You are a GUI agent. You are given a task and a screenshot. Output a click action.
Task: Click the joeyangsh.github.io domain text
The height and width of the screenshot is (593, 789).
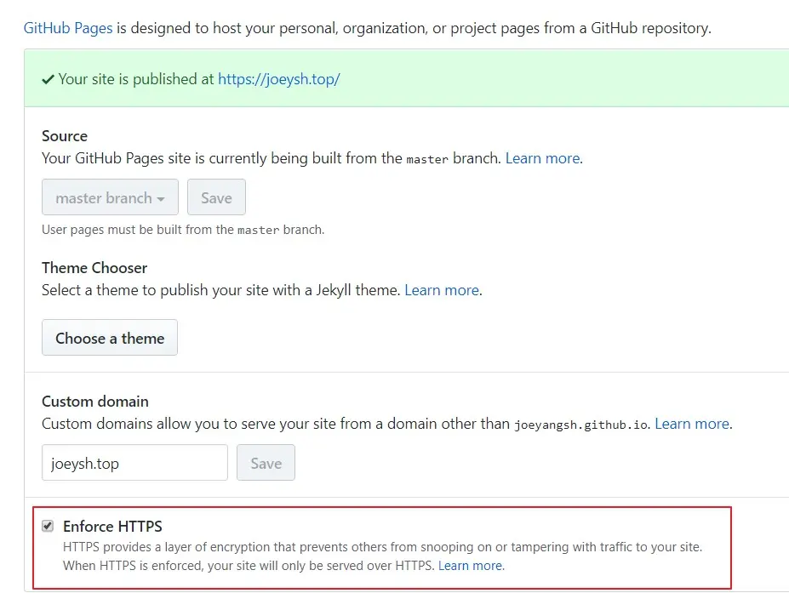click(x=580, y=425)
